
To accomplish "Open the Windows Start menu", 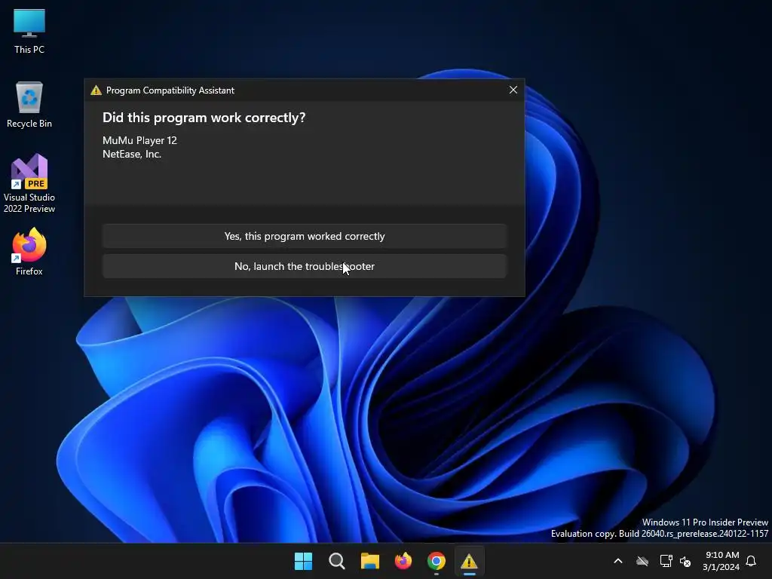I will tap(303, 561).
